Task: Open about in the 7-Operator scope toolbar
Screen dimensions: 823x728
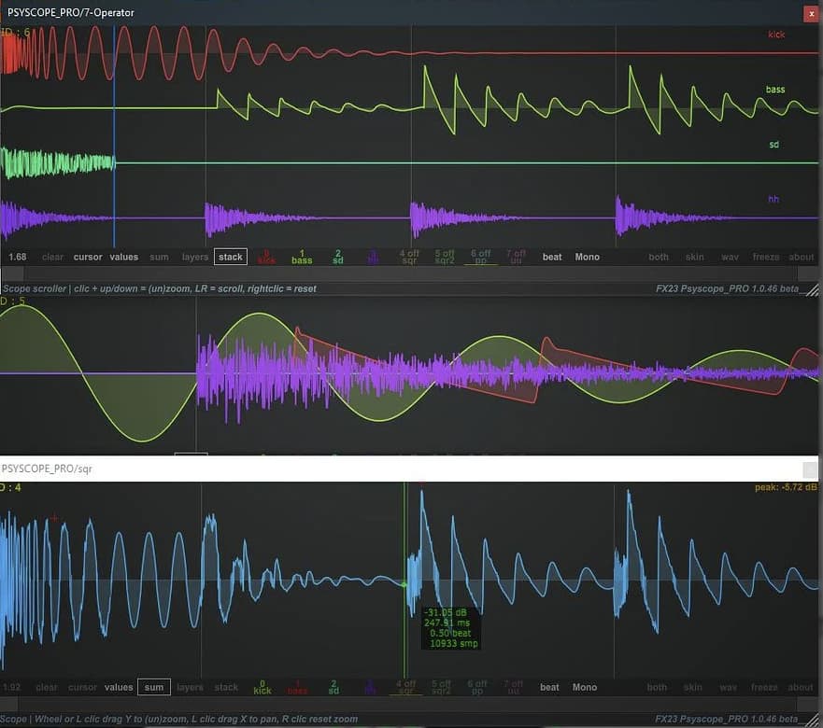Action: coord(801,257)
